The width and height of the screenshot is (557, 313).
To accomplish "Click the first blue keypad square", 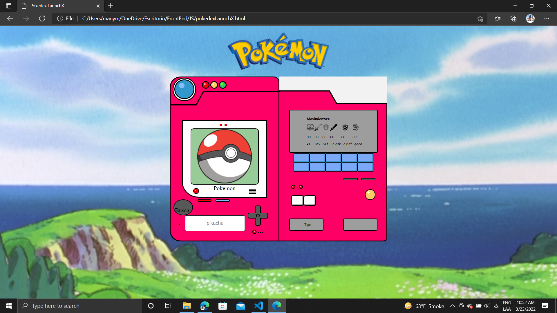I will [301, 158].
